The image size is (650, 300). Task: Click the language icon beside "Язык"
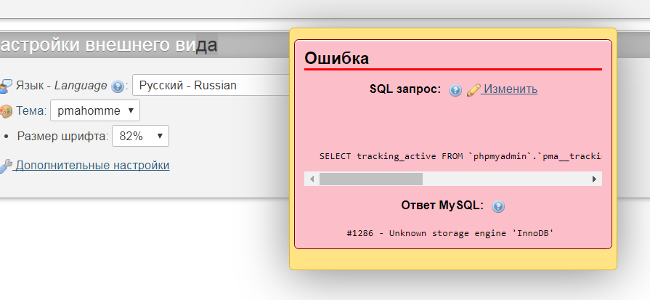pyautogui.click(x=6, y=86)
